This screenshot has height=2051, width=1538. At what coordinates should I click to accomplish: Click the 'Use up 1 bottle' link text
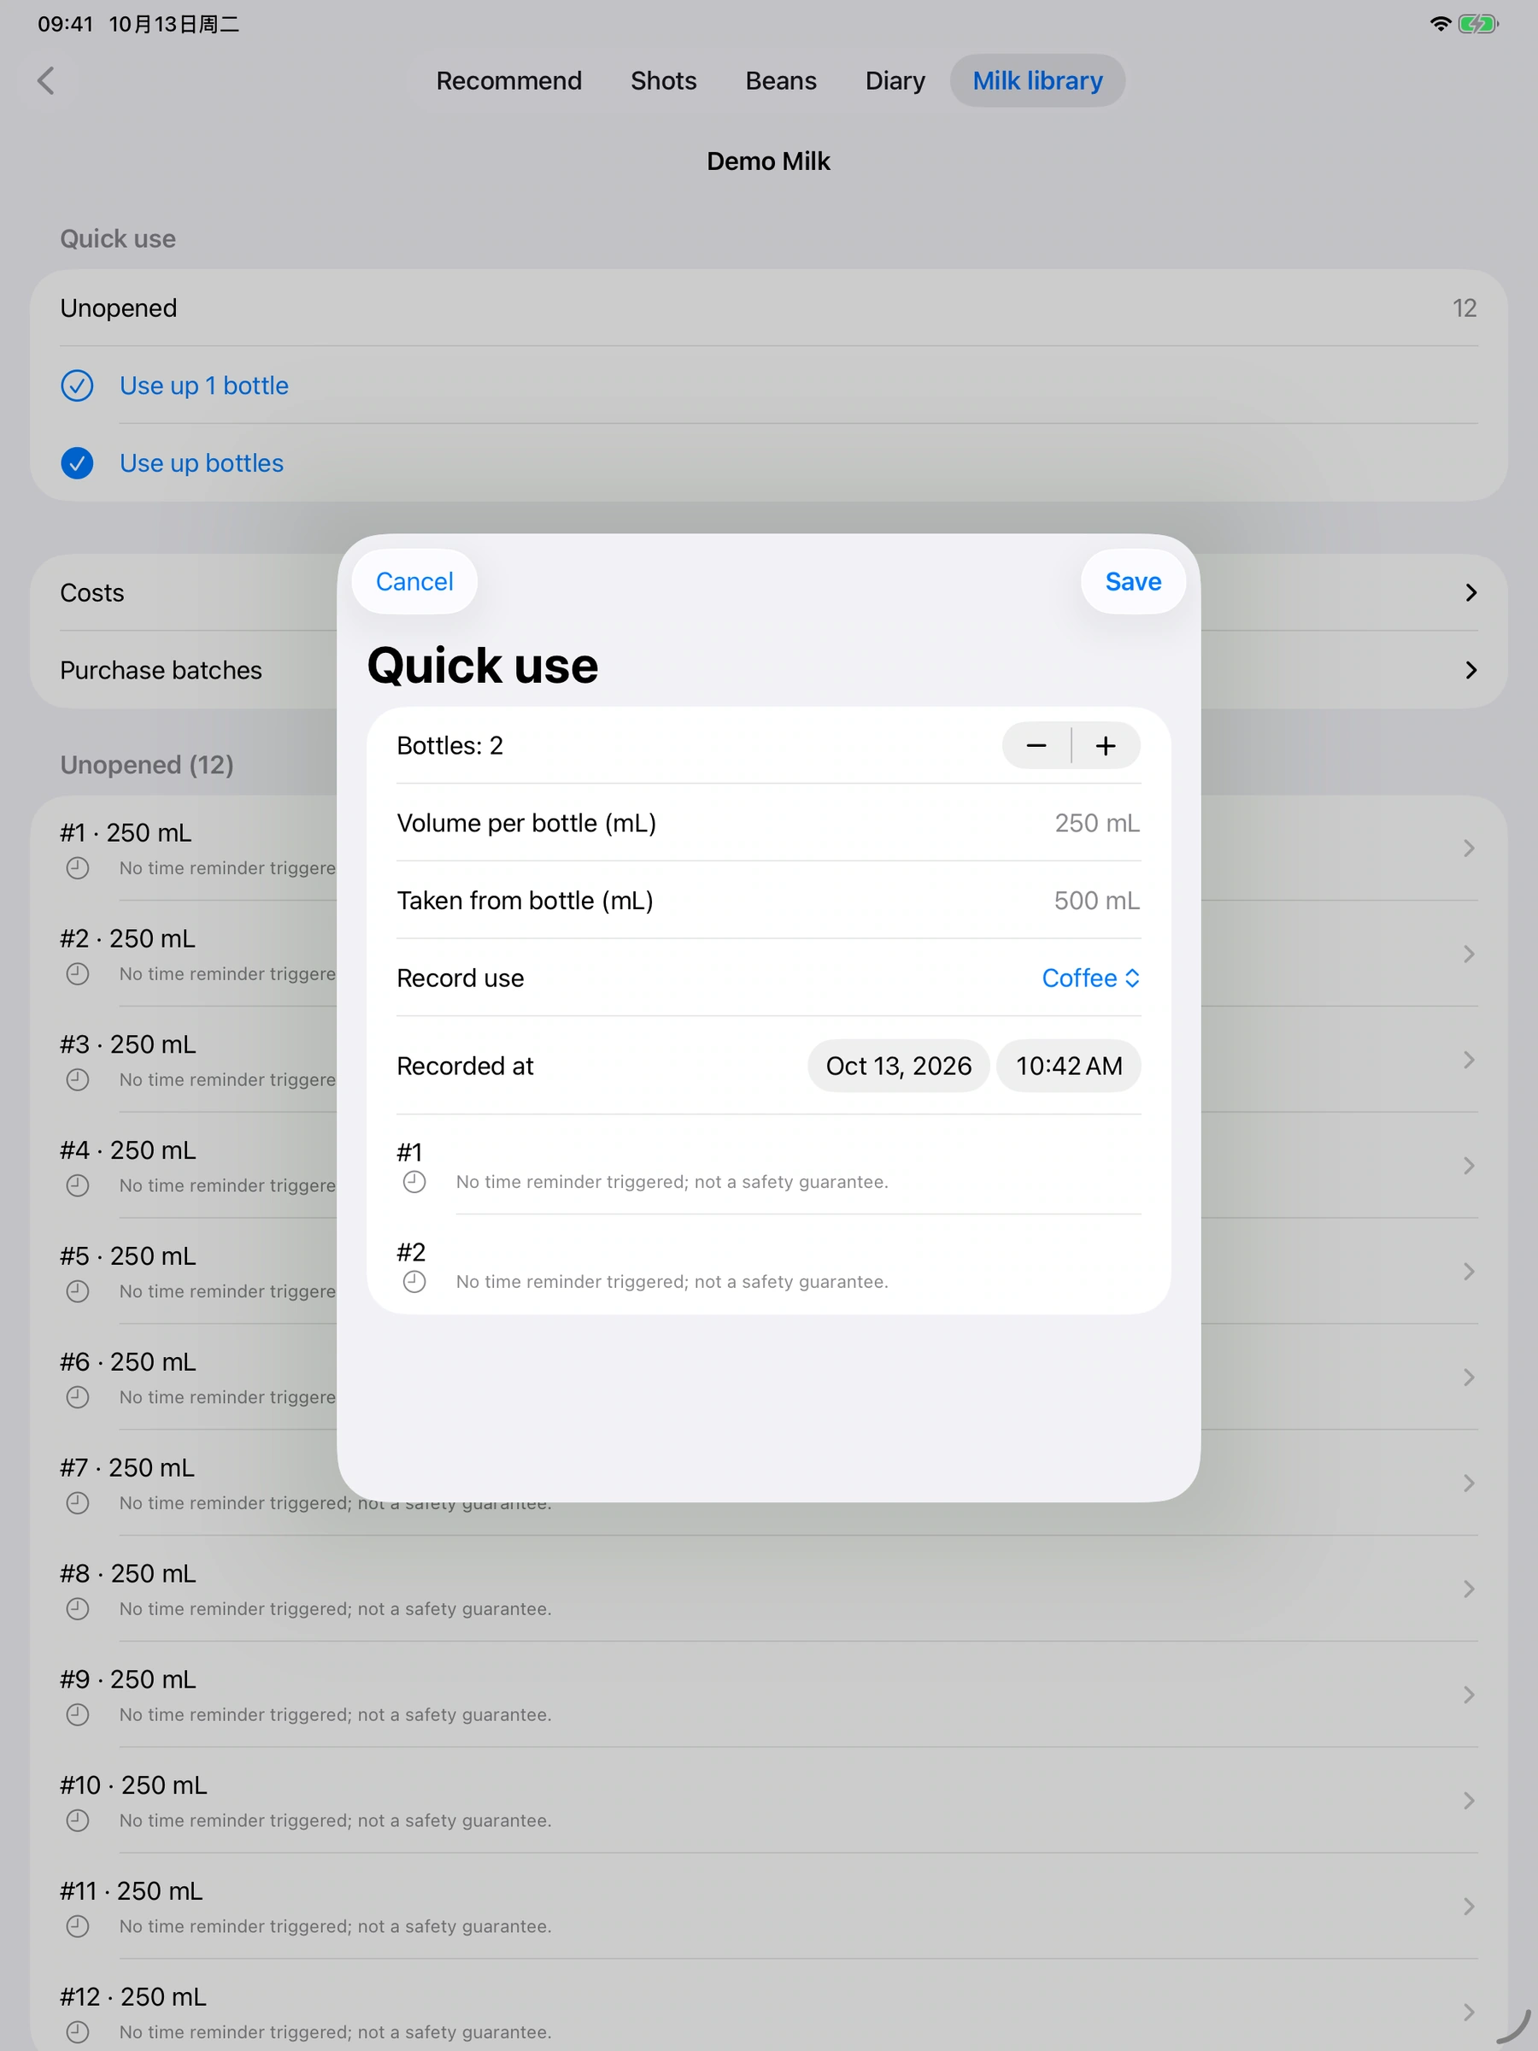204,385
